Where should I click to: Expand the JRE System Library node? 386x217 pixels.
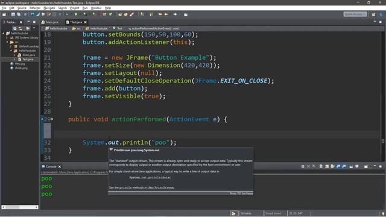point(7,37)
